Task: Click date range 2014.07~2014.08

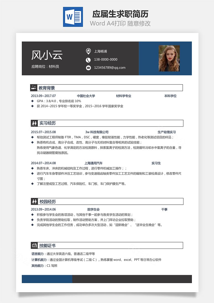Action: coord(43,163)
